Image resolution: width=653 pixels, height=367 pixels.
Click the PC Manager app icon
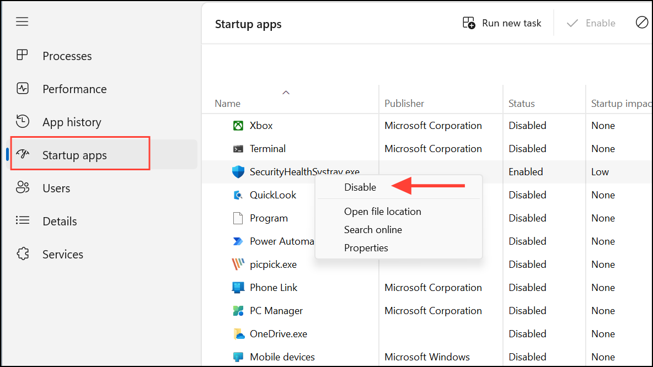point(238,310)
